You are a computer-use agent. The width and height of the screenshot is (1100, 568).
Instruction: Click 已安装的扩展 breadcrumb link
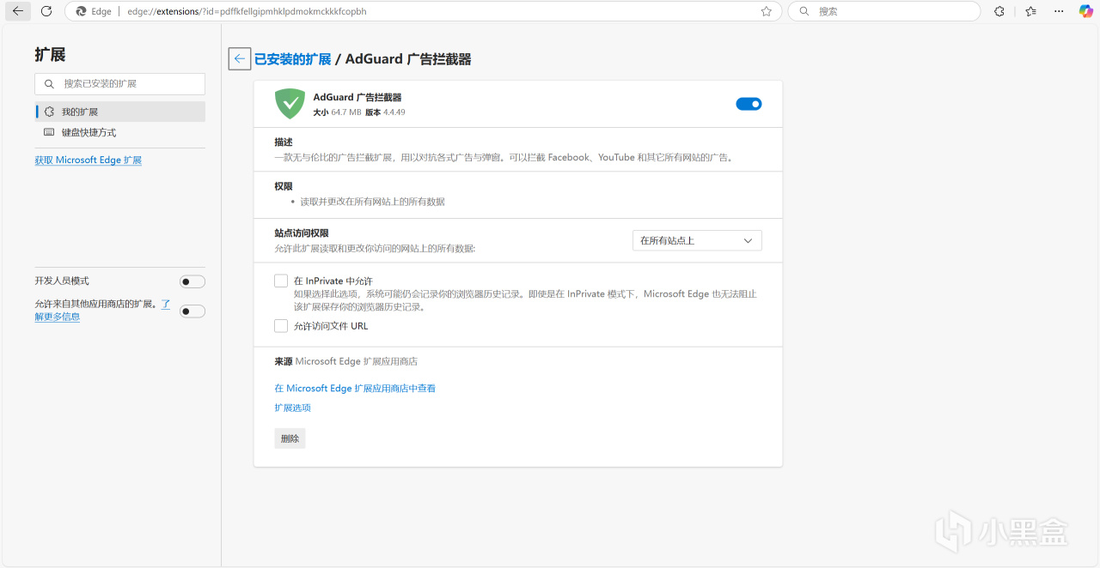pos(293,59)
